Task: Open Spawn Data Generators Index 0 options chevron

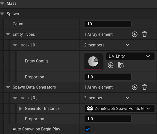Action: coord(128,98)
